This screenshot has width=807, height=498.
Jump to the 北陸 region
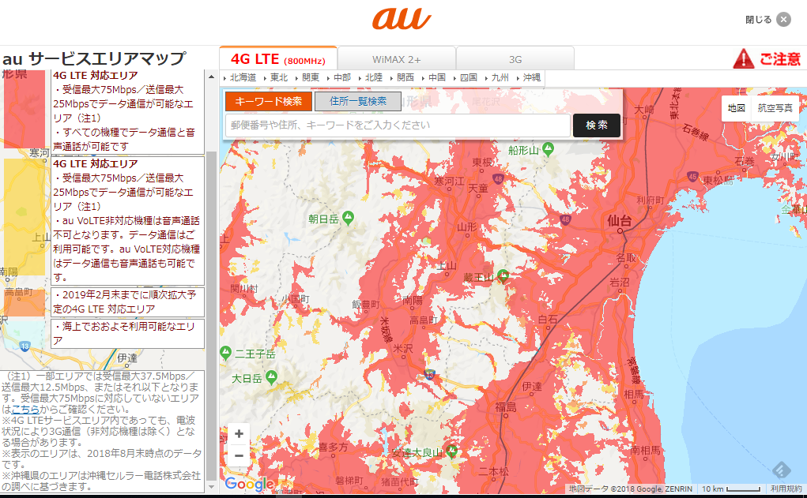[374, 77]
